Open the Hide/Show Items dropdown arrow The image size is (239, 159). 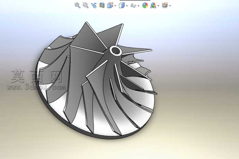[x=138, y=6]
